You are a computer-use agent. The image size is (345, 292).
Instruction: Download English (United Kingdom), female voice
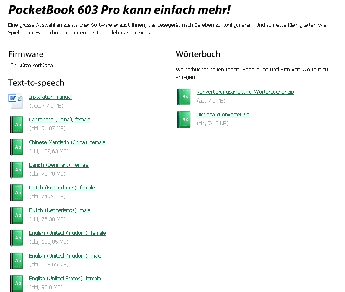[x=67, y=233]
